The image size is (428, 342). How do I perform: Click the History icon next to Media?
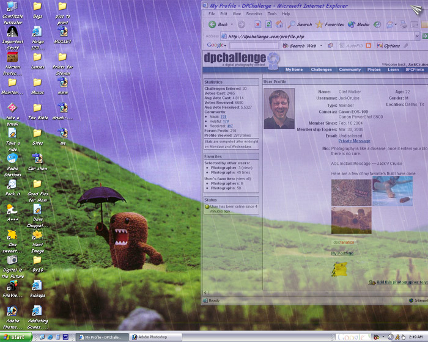(377, 24)
